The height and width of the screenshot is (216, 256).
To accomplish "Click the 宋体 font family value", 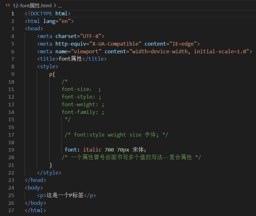I will click(x=138, y=150).
